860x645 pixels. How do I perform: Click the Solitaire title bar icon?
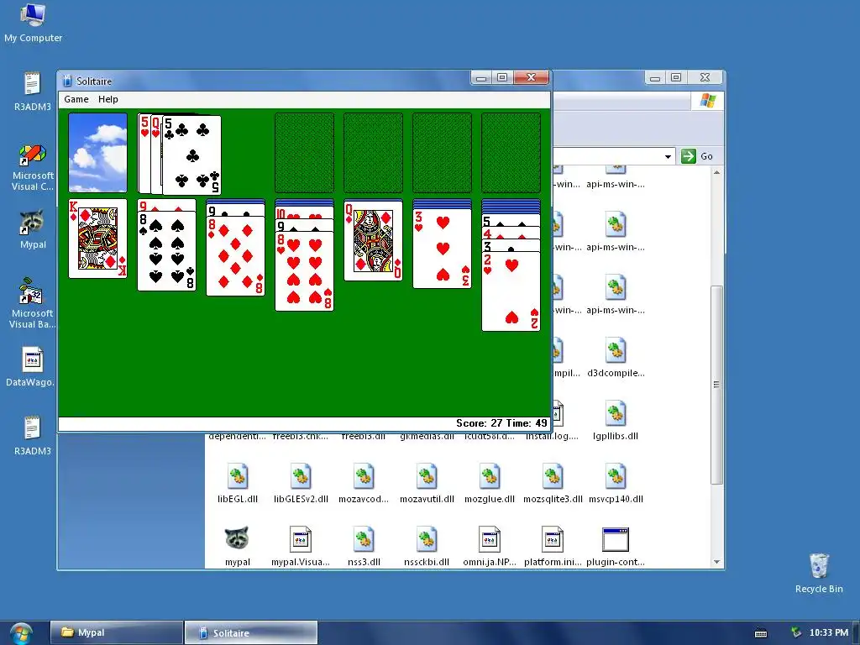point(67,81)
